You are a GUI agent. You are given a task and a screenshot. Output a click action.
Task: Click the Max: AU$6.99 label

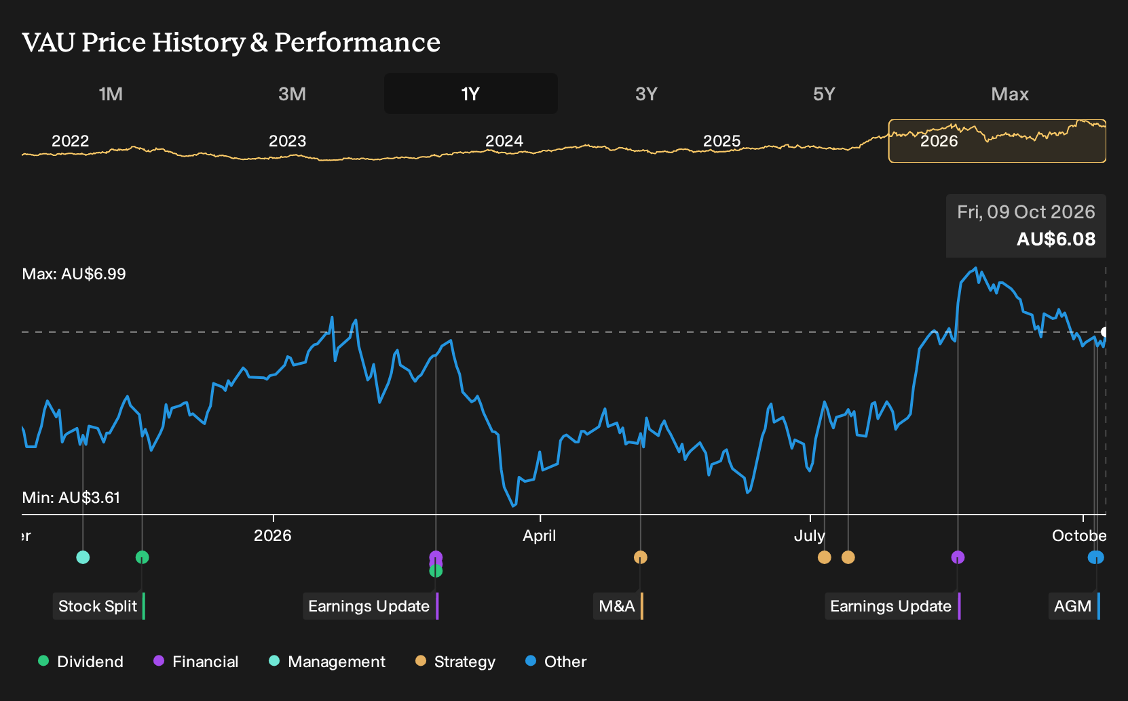tap(74, 274)
